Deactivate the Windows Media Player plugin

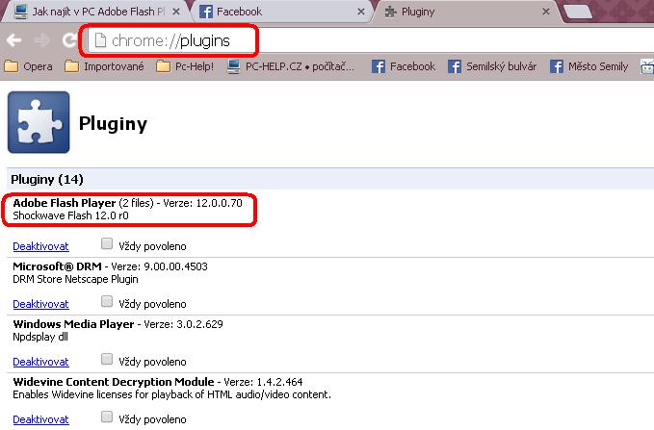pyautogui.click(x=40, y=362)
